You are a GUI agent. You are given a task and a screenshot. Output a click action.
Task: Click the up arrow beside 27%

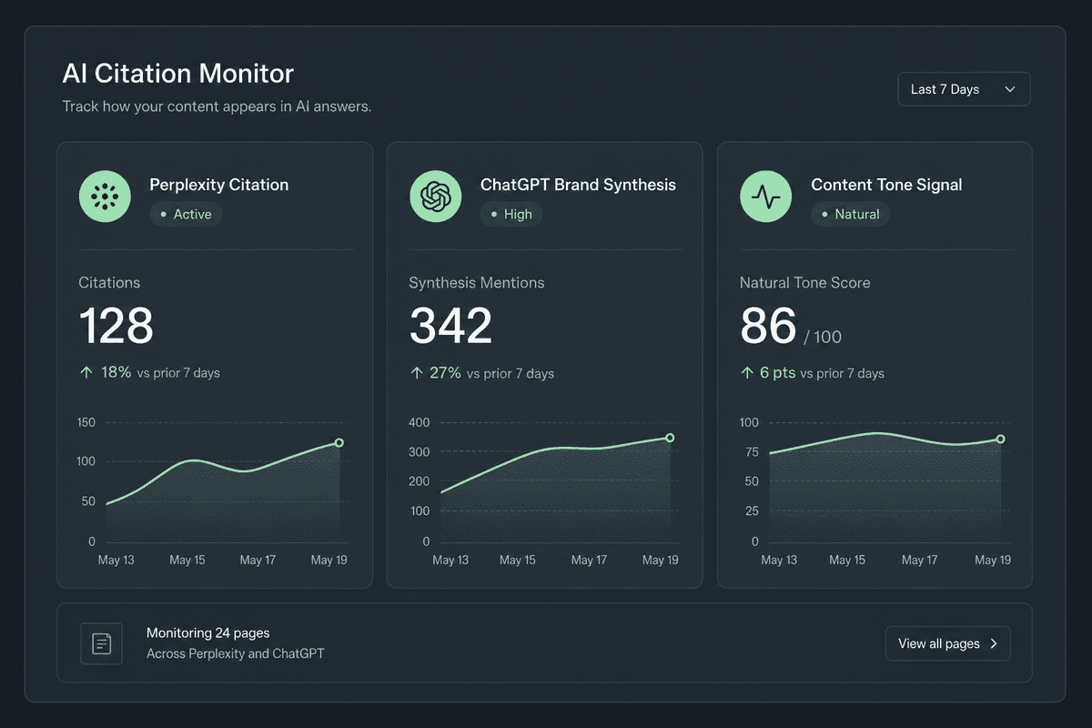(x=417, y=372)
